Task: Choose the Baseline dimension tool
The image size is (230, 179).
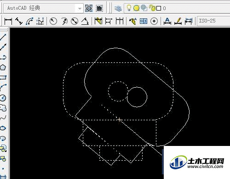Action: point(109,21)
